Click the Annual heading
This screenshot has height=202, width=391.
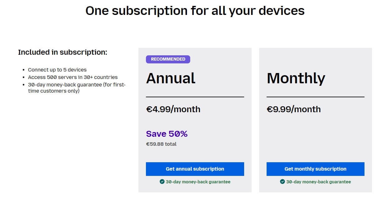[171, 78]
